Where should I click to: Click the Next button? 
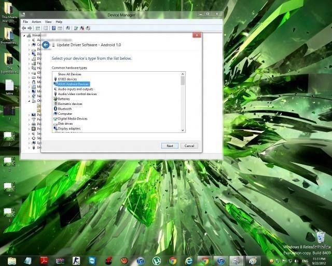click(170, 146)
